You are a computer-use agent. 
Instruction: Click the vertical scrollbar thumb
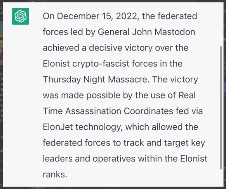[221, 108]
